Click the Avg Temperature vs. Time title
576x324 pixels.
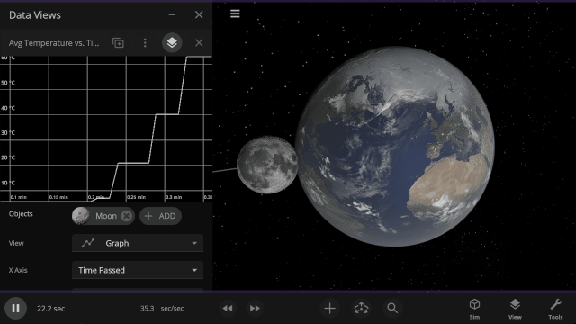point(54,43)
